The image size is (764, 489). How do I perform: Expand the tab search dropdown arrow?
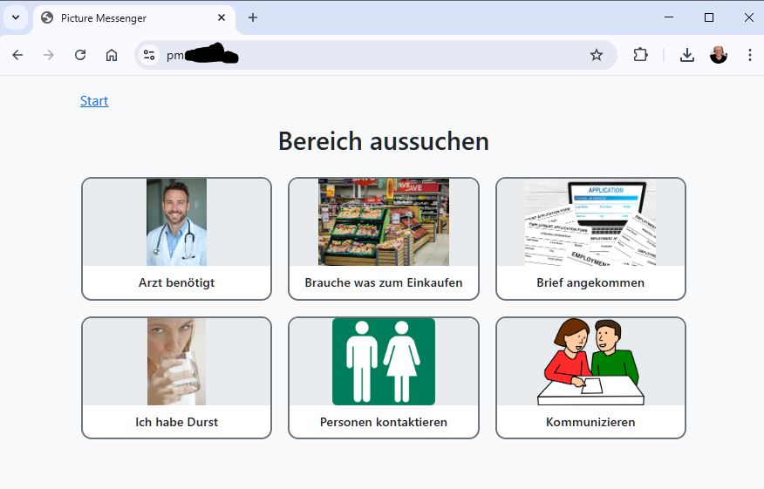[16, 17]
